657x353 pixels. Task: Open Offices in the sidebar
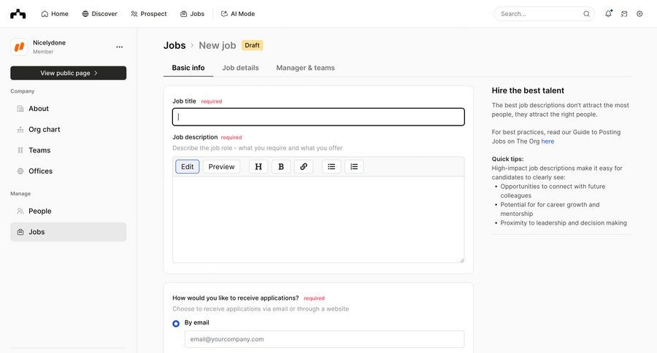tap(69, 171)
